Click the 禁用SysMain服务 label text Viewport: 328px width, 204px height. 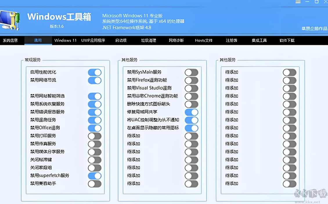144,72
